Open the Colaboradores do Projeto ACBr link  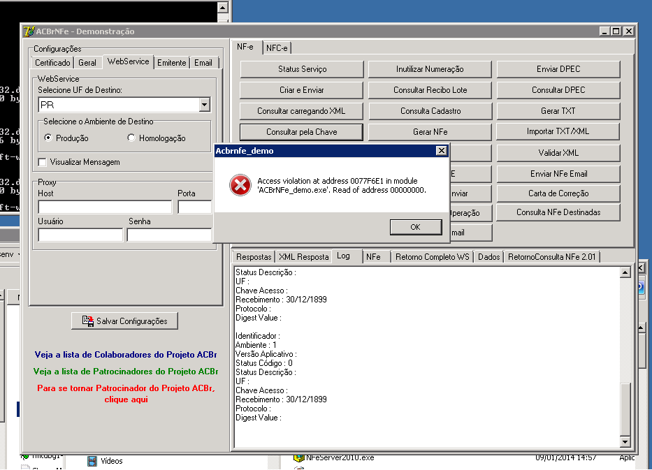click(126, 355)
